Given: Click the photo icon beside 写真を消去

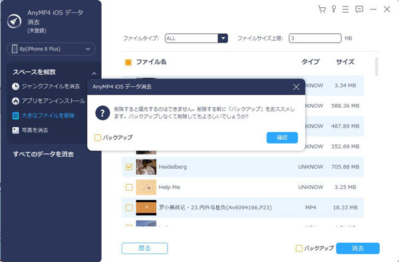Looking at the screenshot, I should [15, 130].
